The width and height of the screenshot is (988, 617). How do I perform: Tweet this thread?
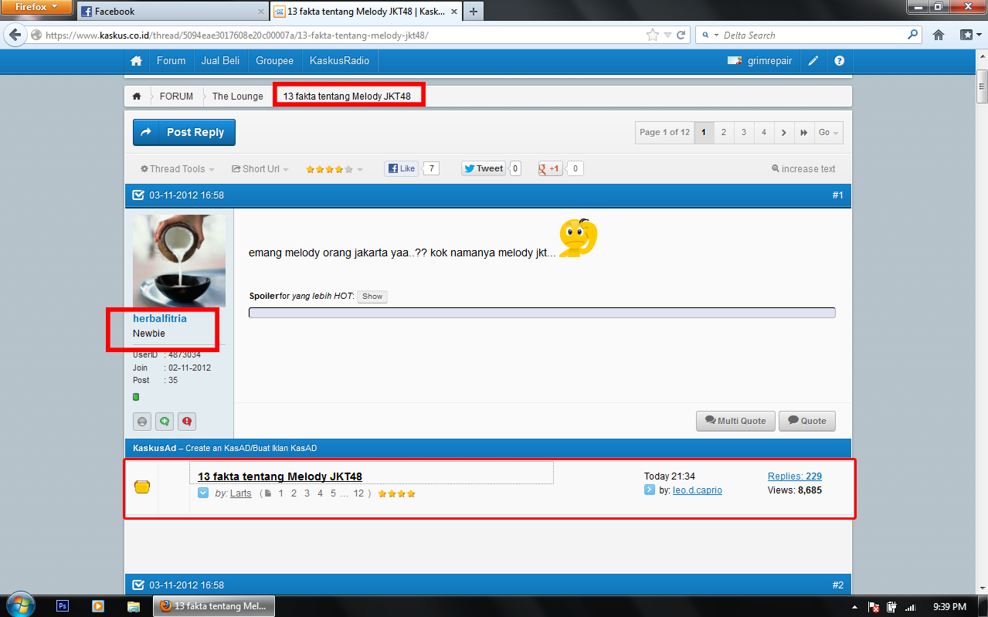coord(484,168)
